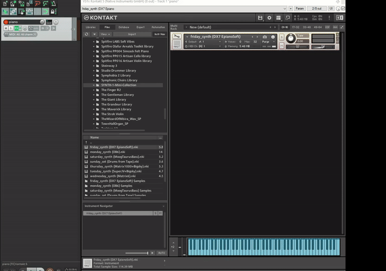Click the REAPER save project toolbar icon
This screenshot has width=386, height=271.
click(x=21, y=3)
